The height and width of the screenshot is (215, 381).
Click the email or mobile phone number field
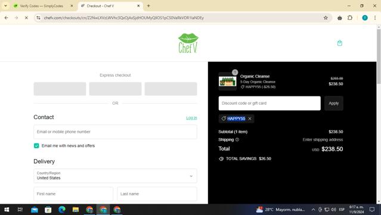click(x=115, y=132)
